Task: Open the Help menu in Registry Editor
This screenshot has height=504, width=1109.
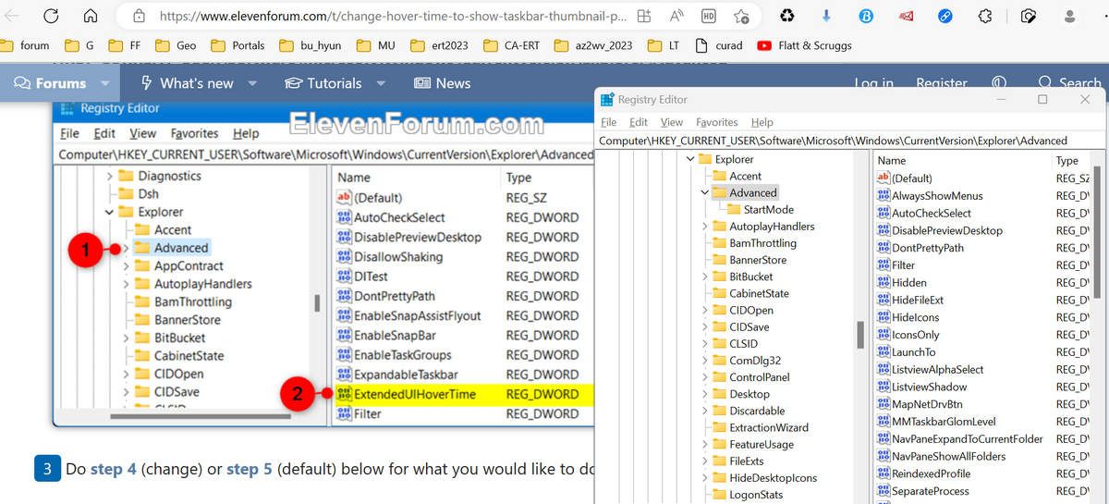Action: tap(762, 122)
